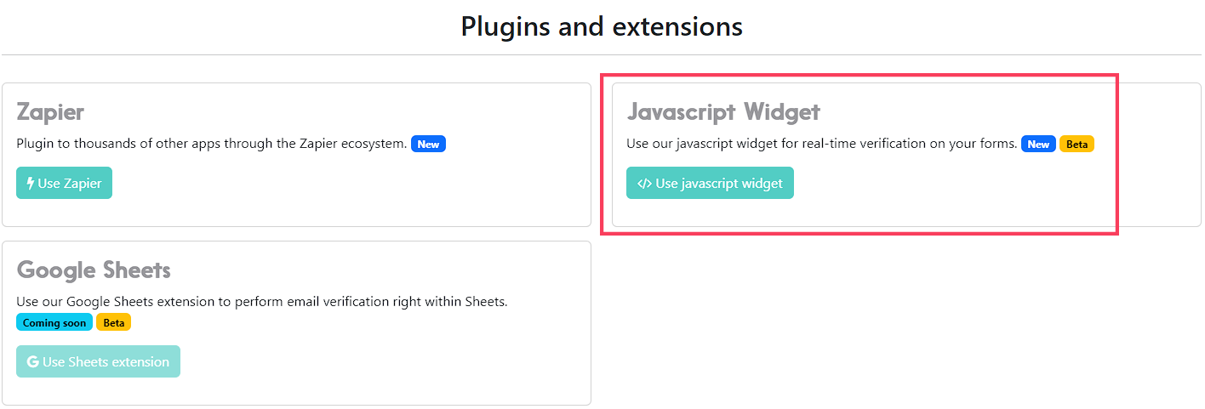1205x409 pixels.
Task: Click the Beta badge under Google Sheets
Action: coord(114,322)
